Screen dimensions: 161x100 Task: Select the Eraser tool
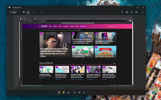click(68, 92)
